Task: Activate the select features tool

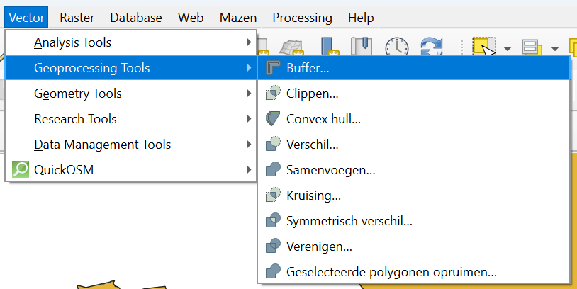Action: pyautogui.click(x=483, y=48)
